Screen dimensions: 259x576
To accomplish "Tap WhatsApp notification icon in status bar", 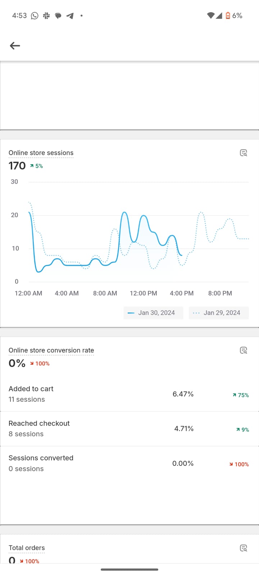I will point(35,15).
